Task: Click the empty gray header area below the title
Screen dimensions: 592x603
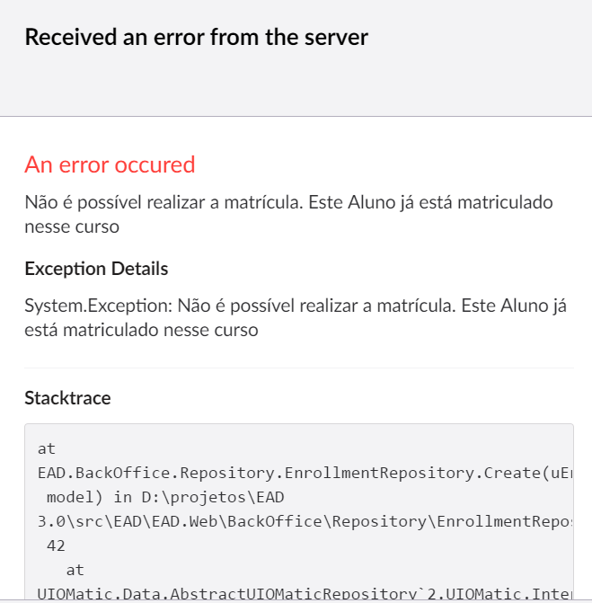Action: [x=296, y=85]
